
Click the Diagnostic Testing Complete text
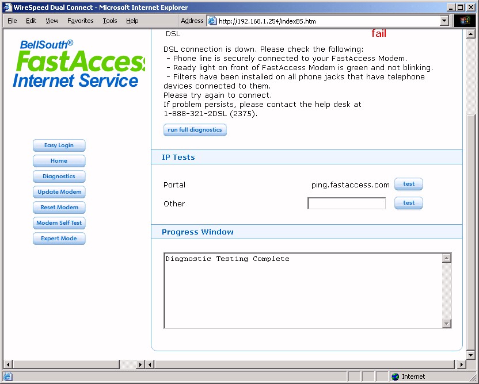pyautogui.click(x=227, y=259)
